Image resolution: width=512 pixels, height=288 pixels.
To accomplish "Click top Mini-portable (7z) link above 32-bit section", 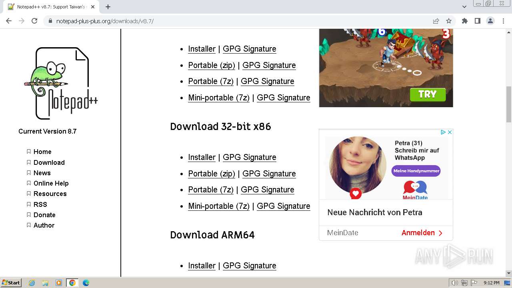I will [219, 98].
